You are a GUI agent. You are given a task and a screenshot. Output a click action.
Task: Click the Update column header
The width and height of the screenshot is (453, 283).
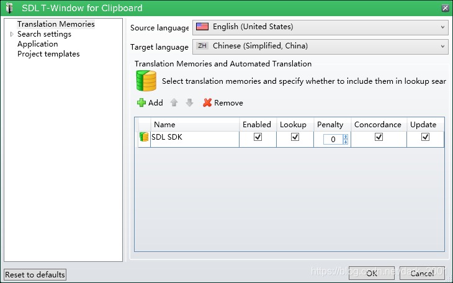(425, 125)
